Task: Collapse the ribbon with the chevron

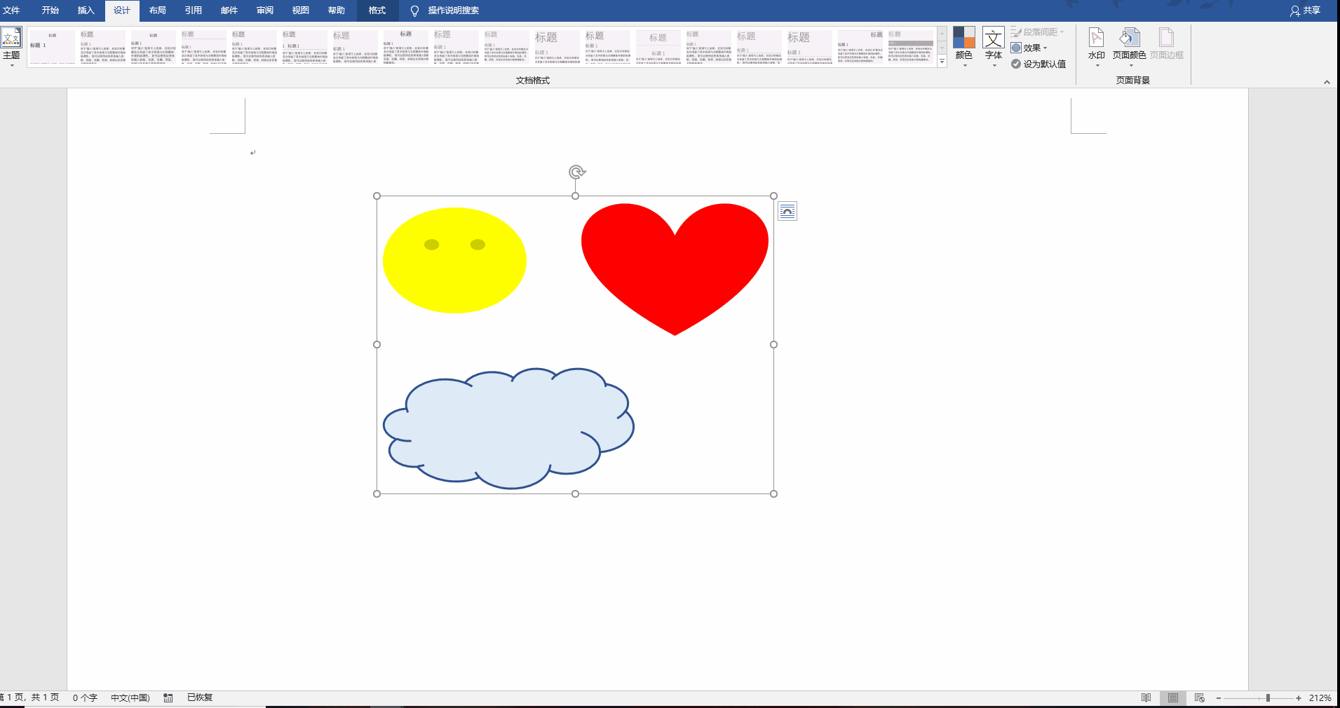Action: (1327, 82)
